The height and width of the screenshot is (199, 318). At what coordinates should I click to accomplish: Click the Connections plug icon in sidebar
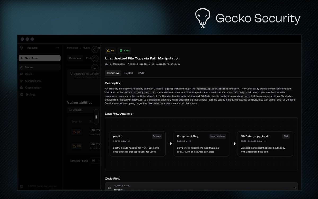point(22,81)
